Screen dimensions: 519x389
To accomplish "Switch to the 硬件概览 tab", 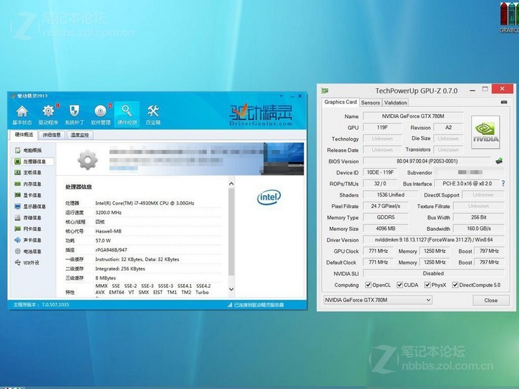I will [x=24, y=135].
